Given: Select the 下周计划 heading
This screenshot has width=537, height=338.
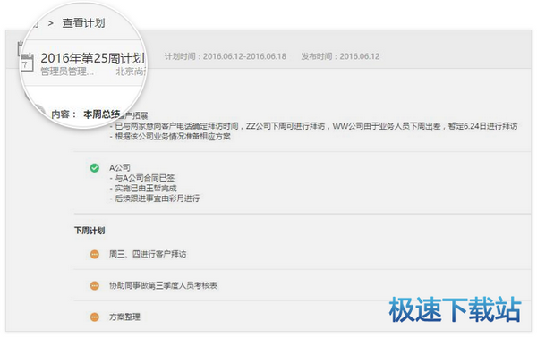Looking at the screenshot, I should (89, 231).
